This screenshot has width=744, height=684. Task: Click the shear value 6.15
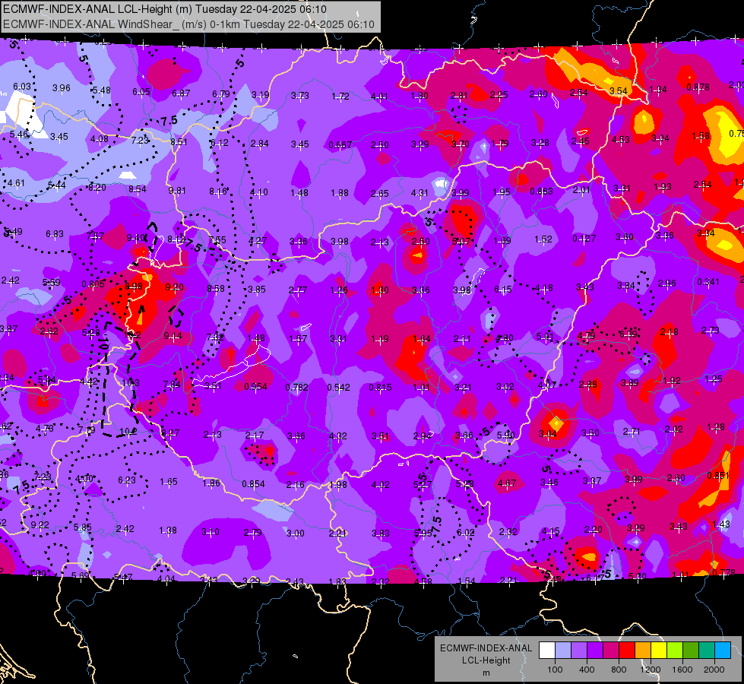[x=503, y=289]
